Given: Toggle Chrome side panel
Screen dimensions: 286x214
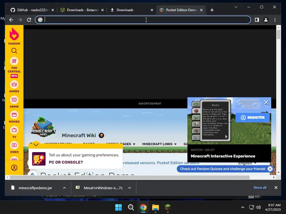Looking at the screenshot, I should coord(257,20).
